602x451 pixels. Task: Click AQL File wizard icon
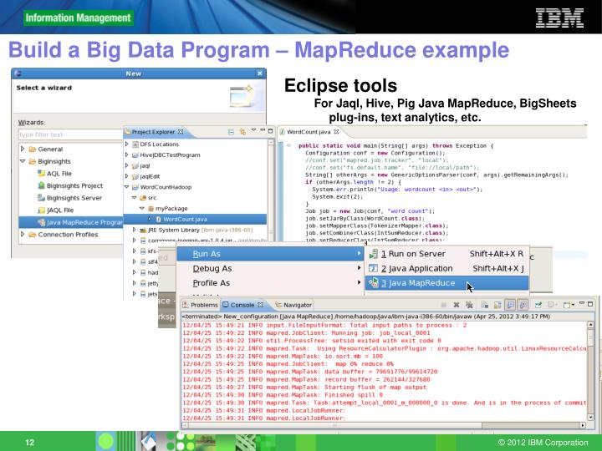42,174
